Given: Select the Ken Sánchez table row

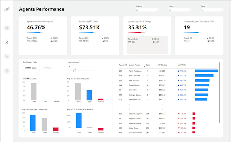Looking at the screenshot, I should click(x=169, y=76).
